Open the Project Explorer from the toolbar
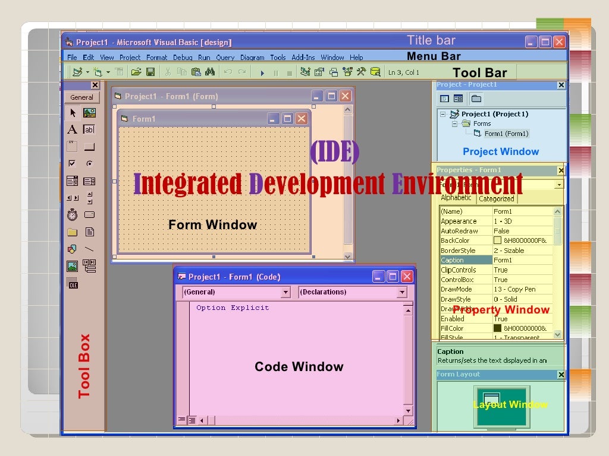The height and width of the screenshot is (456, 609). pyautogui.click(x=305, y=72)
